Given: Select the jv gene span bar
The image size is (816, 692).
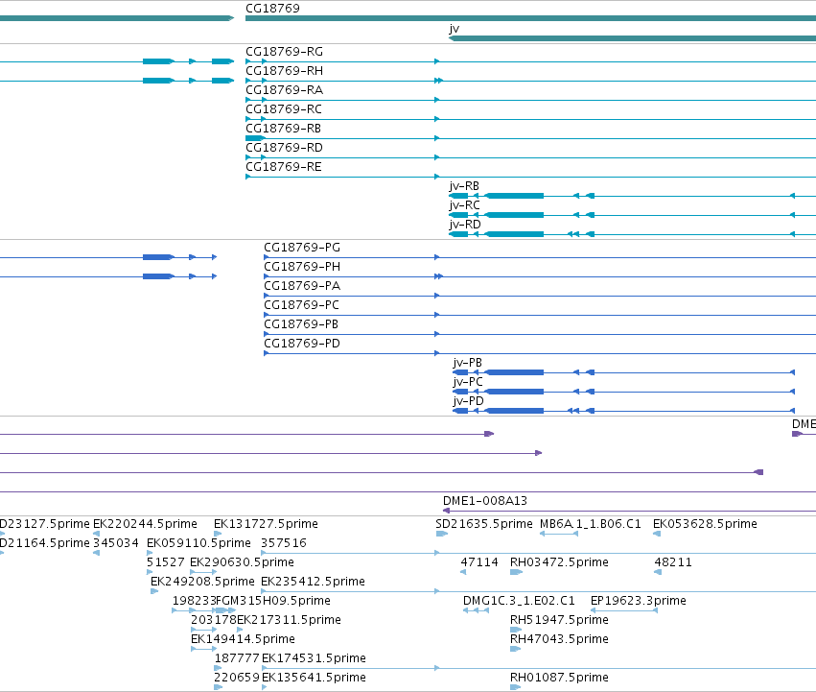Looking at the screenshot, I should [x=632, y=38].
